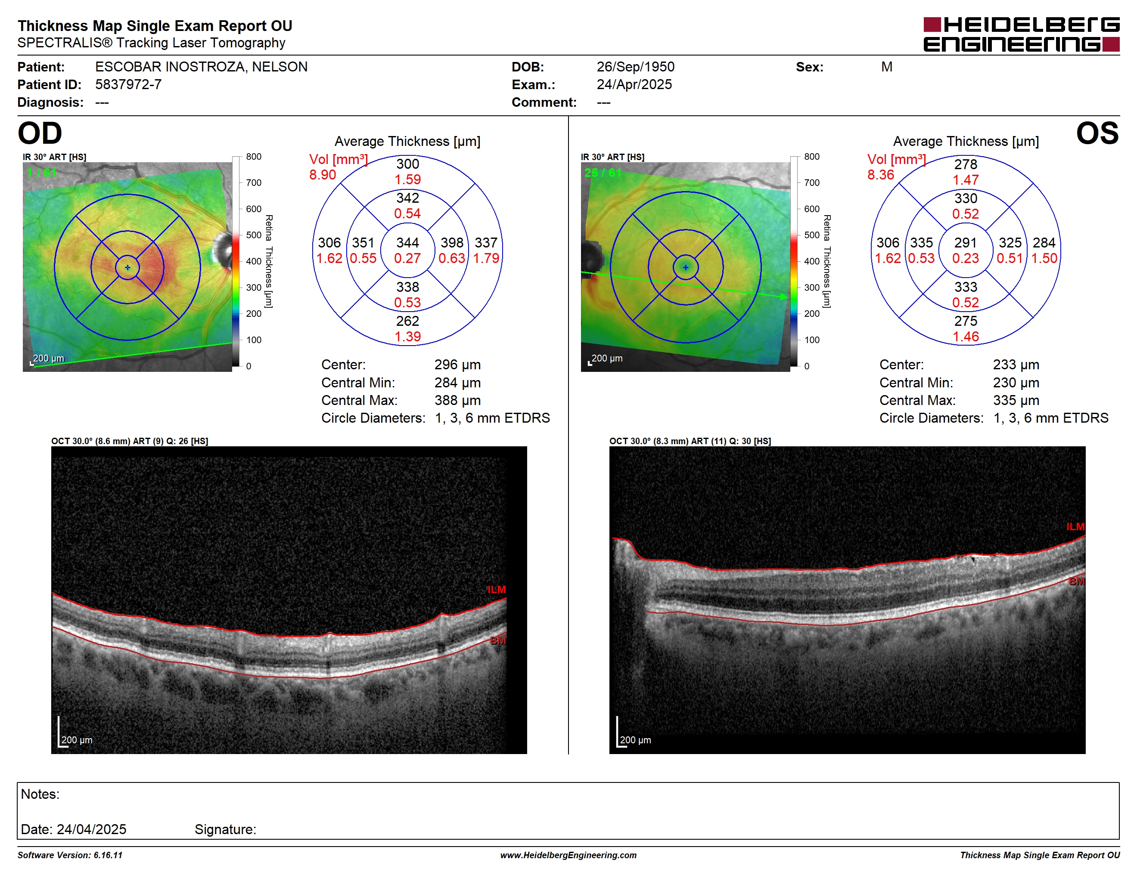Select OS outer superior thickness 278
The image size is (1137, 878).
click(x=966, y=164)
